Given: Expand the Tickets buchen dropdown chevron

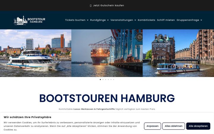Looking at the screenshot, I should click(x=88, y=20).
